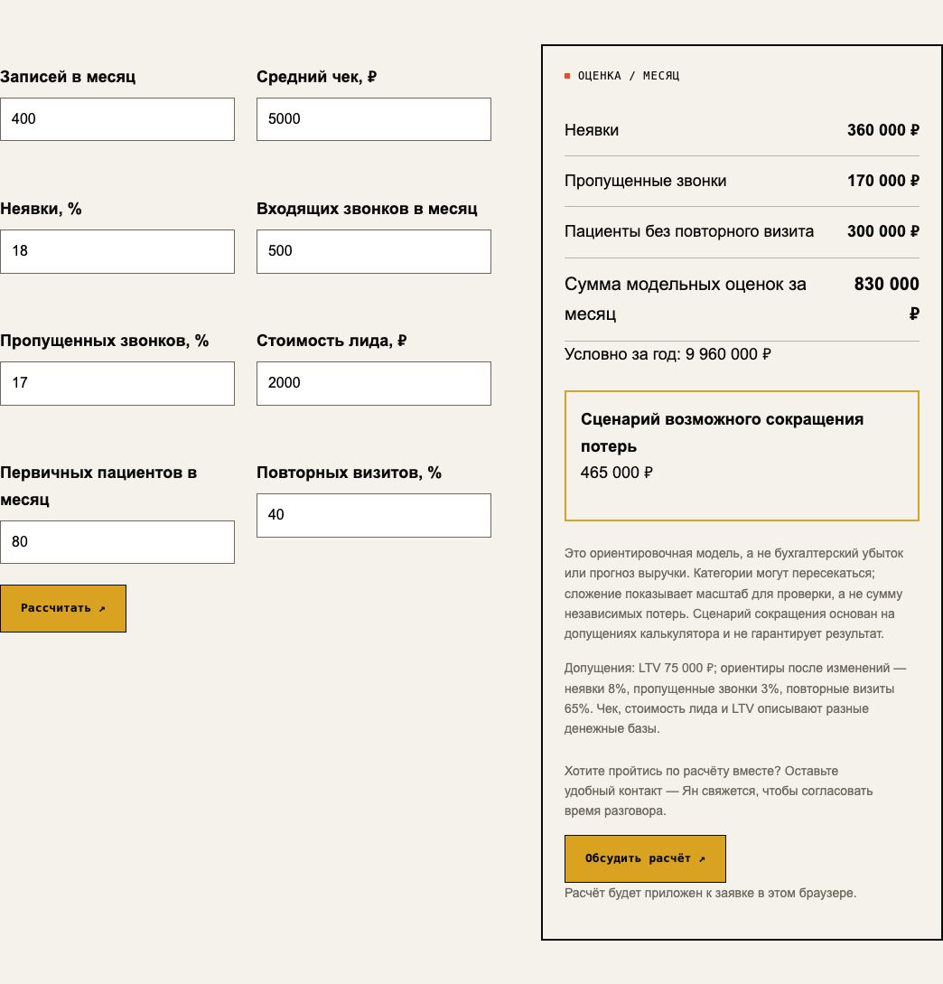Click the Входящих звонков в месяц field
Image resolution: width=943 pixels, height=984 pixels.
pos(374,251)
